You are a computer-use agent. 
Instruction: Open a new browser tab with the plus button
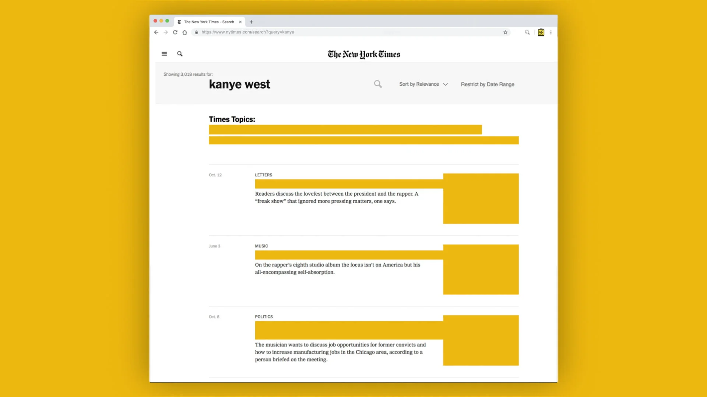pyautogui.click(x=252, y=22)
